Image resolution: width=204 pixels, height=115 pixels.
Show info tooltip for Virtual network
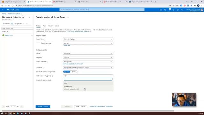pos(47,62)
